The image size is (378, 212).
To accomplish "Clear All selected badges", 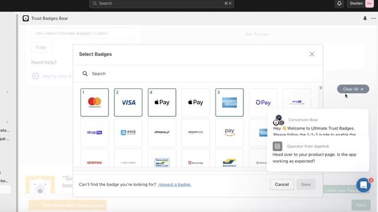I will (353, 89).
